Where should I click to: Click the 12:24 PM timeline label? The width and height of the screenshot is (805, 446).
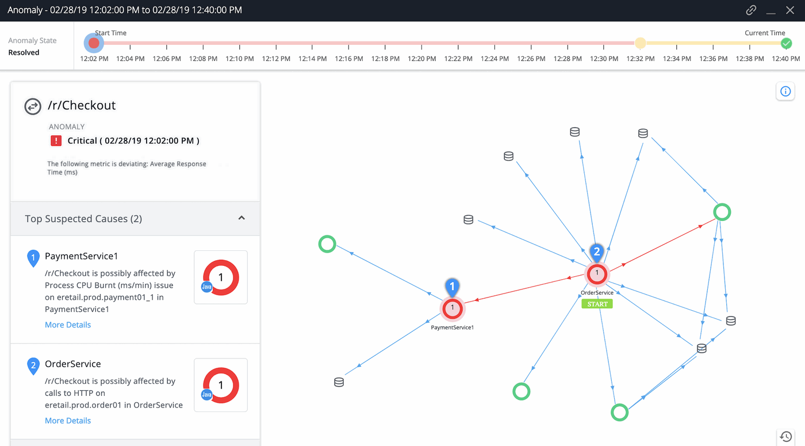point(494,59)
